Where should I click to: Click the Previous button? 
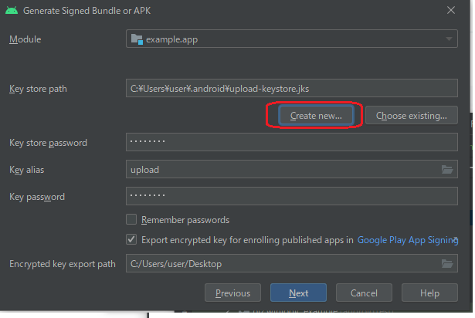point(232,293)
